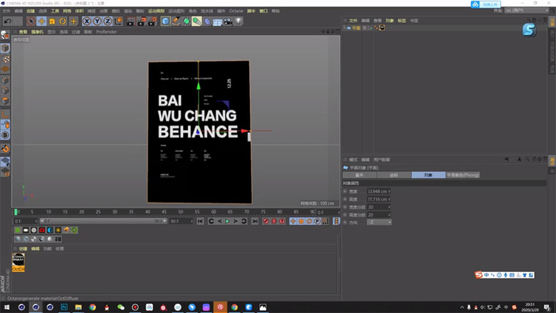This screenshot has width=556, height=313.
Task: Click the green Octane settings gear icon
Action: pos(17,231)
